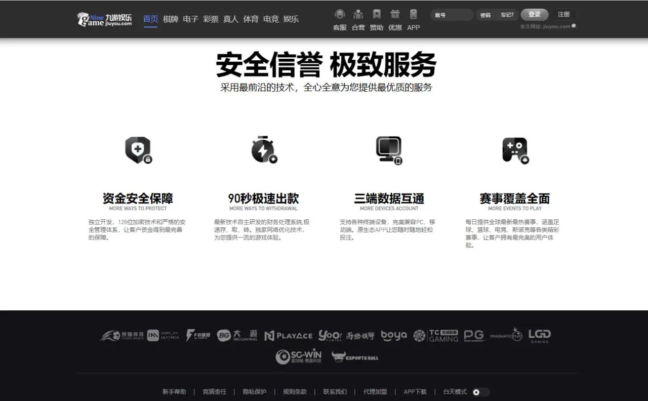Click the 资金安全保障 shield icon
The height and width of the screenshot is (401, 648).
138,150
